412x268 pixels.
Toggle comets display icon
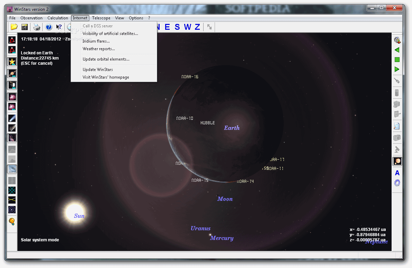point(12,118)
